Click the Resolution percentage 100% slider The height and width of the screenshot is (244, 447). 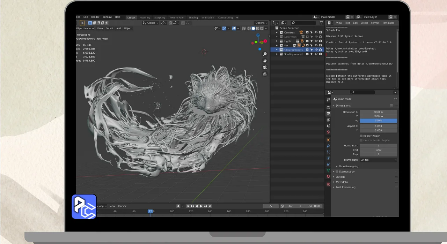tap(379, 121)
